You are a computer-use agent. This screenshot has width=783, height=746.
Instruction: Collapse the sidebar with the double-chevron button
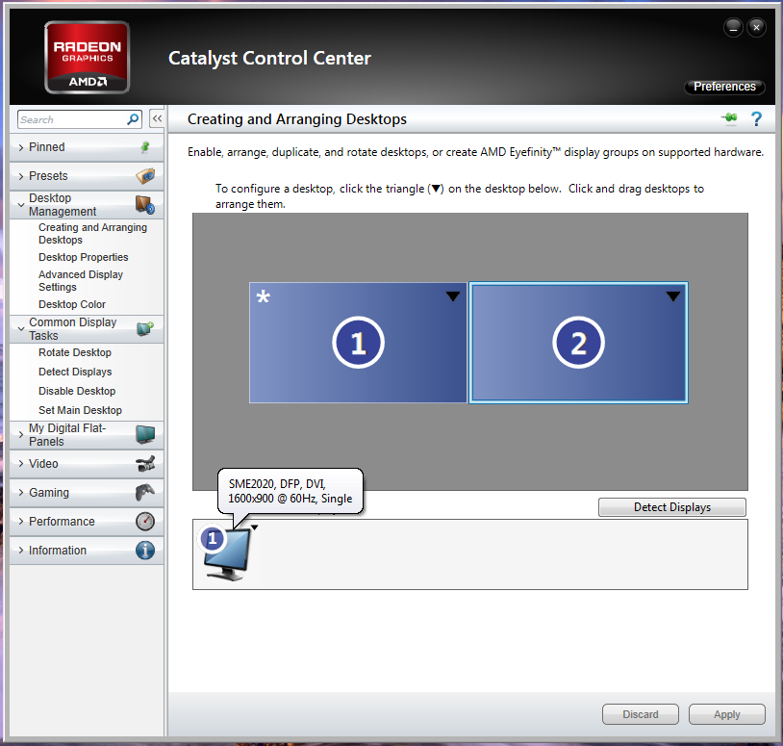pos(157,119)
